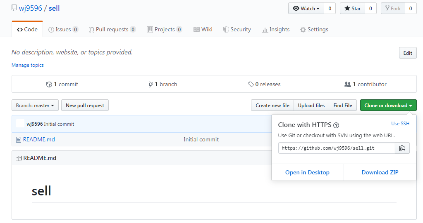
Task: Click the Edit description button
Action: click(408, 53)
